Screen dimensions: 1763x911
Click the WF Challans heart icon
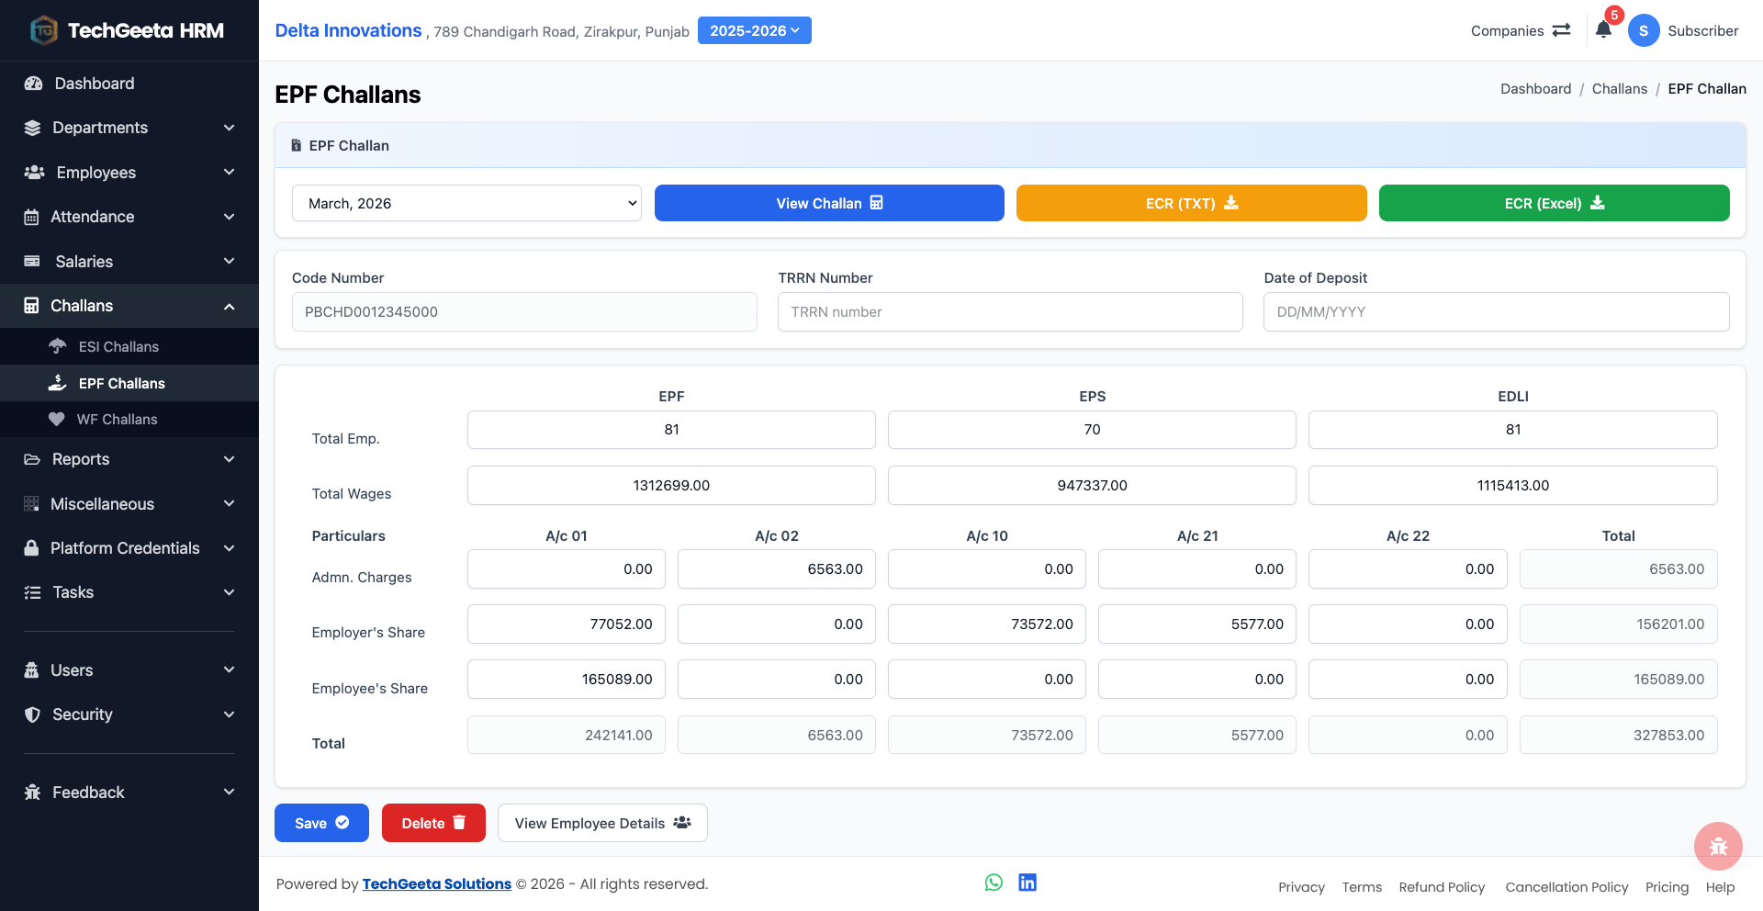pos(57,419)
